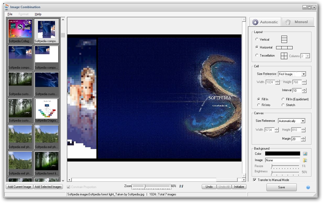The height and width of the screenshot is (203, 323).
Task: Open help with the blue question mark icon
Action: [308, 187]
